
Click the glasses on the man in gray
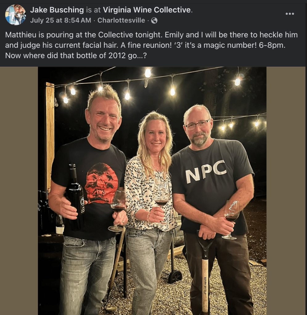(197, 125)
